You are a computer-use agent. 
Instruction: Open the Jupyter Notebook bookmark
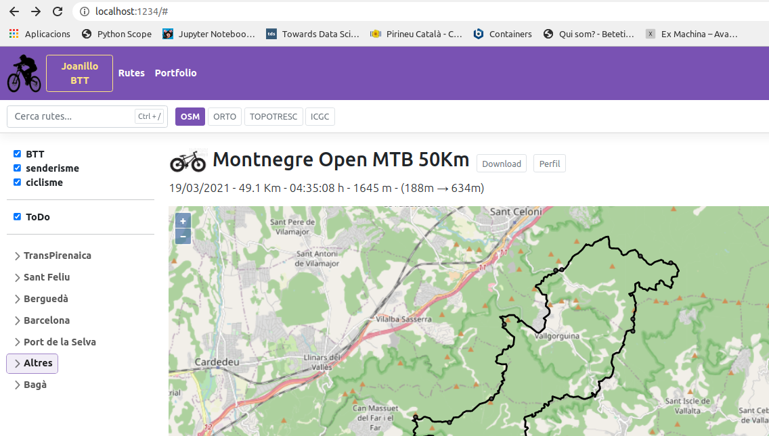click(208, 34)
